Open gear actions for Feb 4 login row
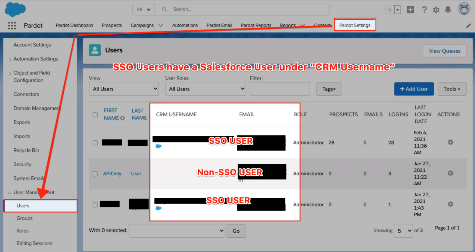The width and height of the screenshot is (475, 252). pyautogui.click(x=450, y=142)
